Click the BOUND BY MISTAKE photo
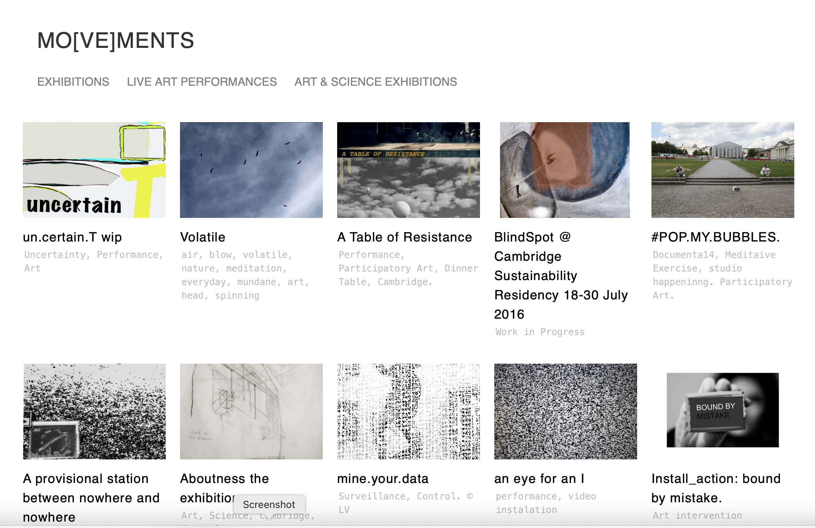This screenshot has width=815, height=528. 722,410
